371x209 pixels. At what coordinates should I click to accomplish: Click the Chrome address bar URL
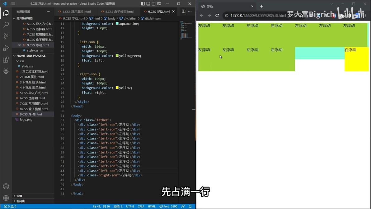(258, 15)
